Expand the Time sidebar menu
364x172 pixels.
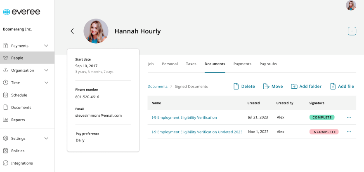(x=46, y=83)
